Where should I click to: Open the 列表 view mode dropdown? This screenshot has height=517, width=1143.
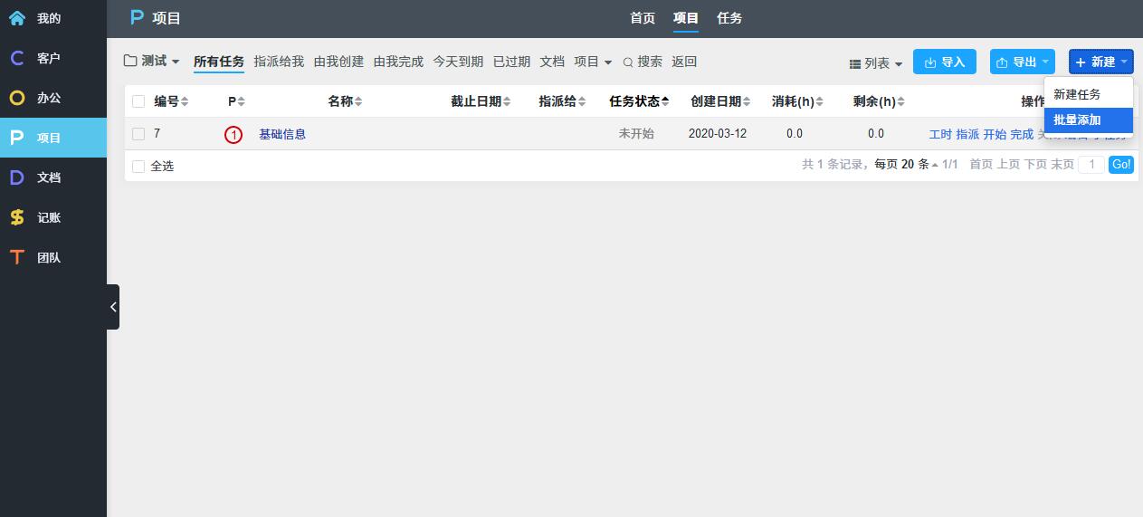(876, 63)
